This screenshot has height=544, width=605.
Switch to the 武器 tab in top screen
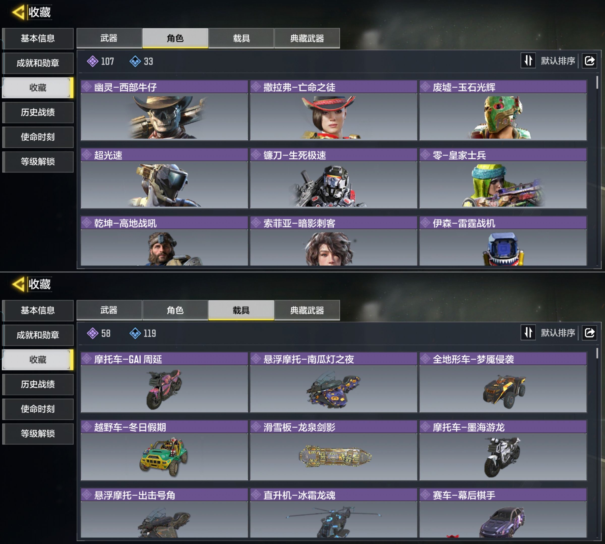pos(109,38)
